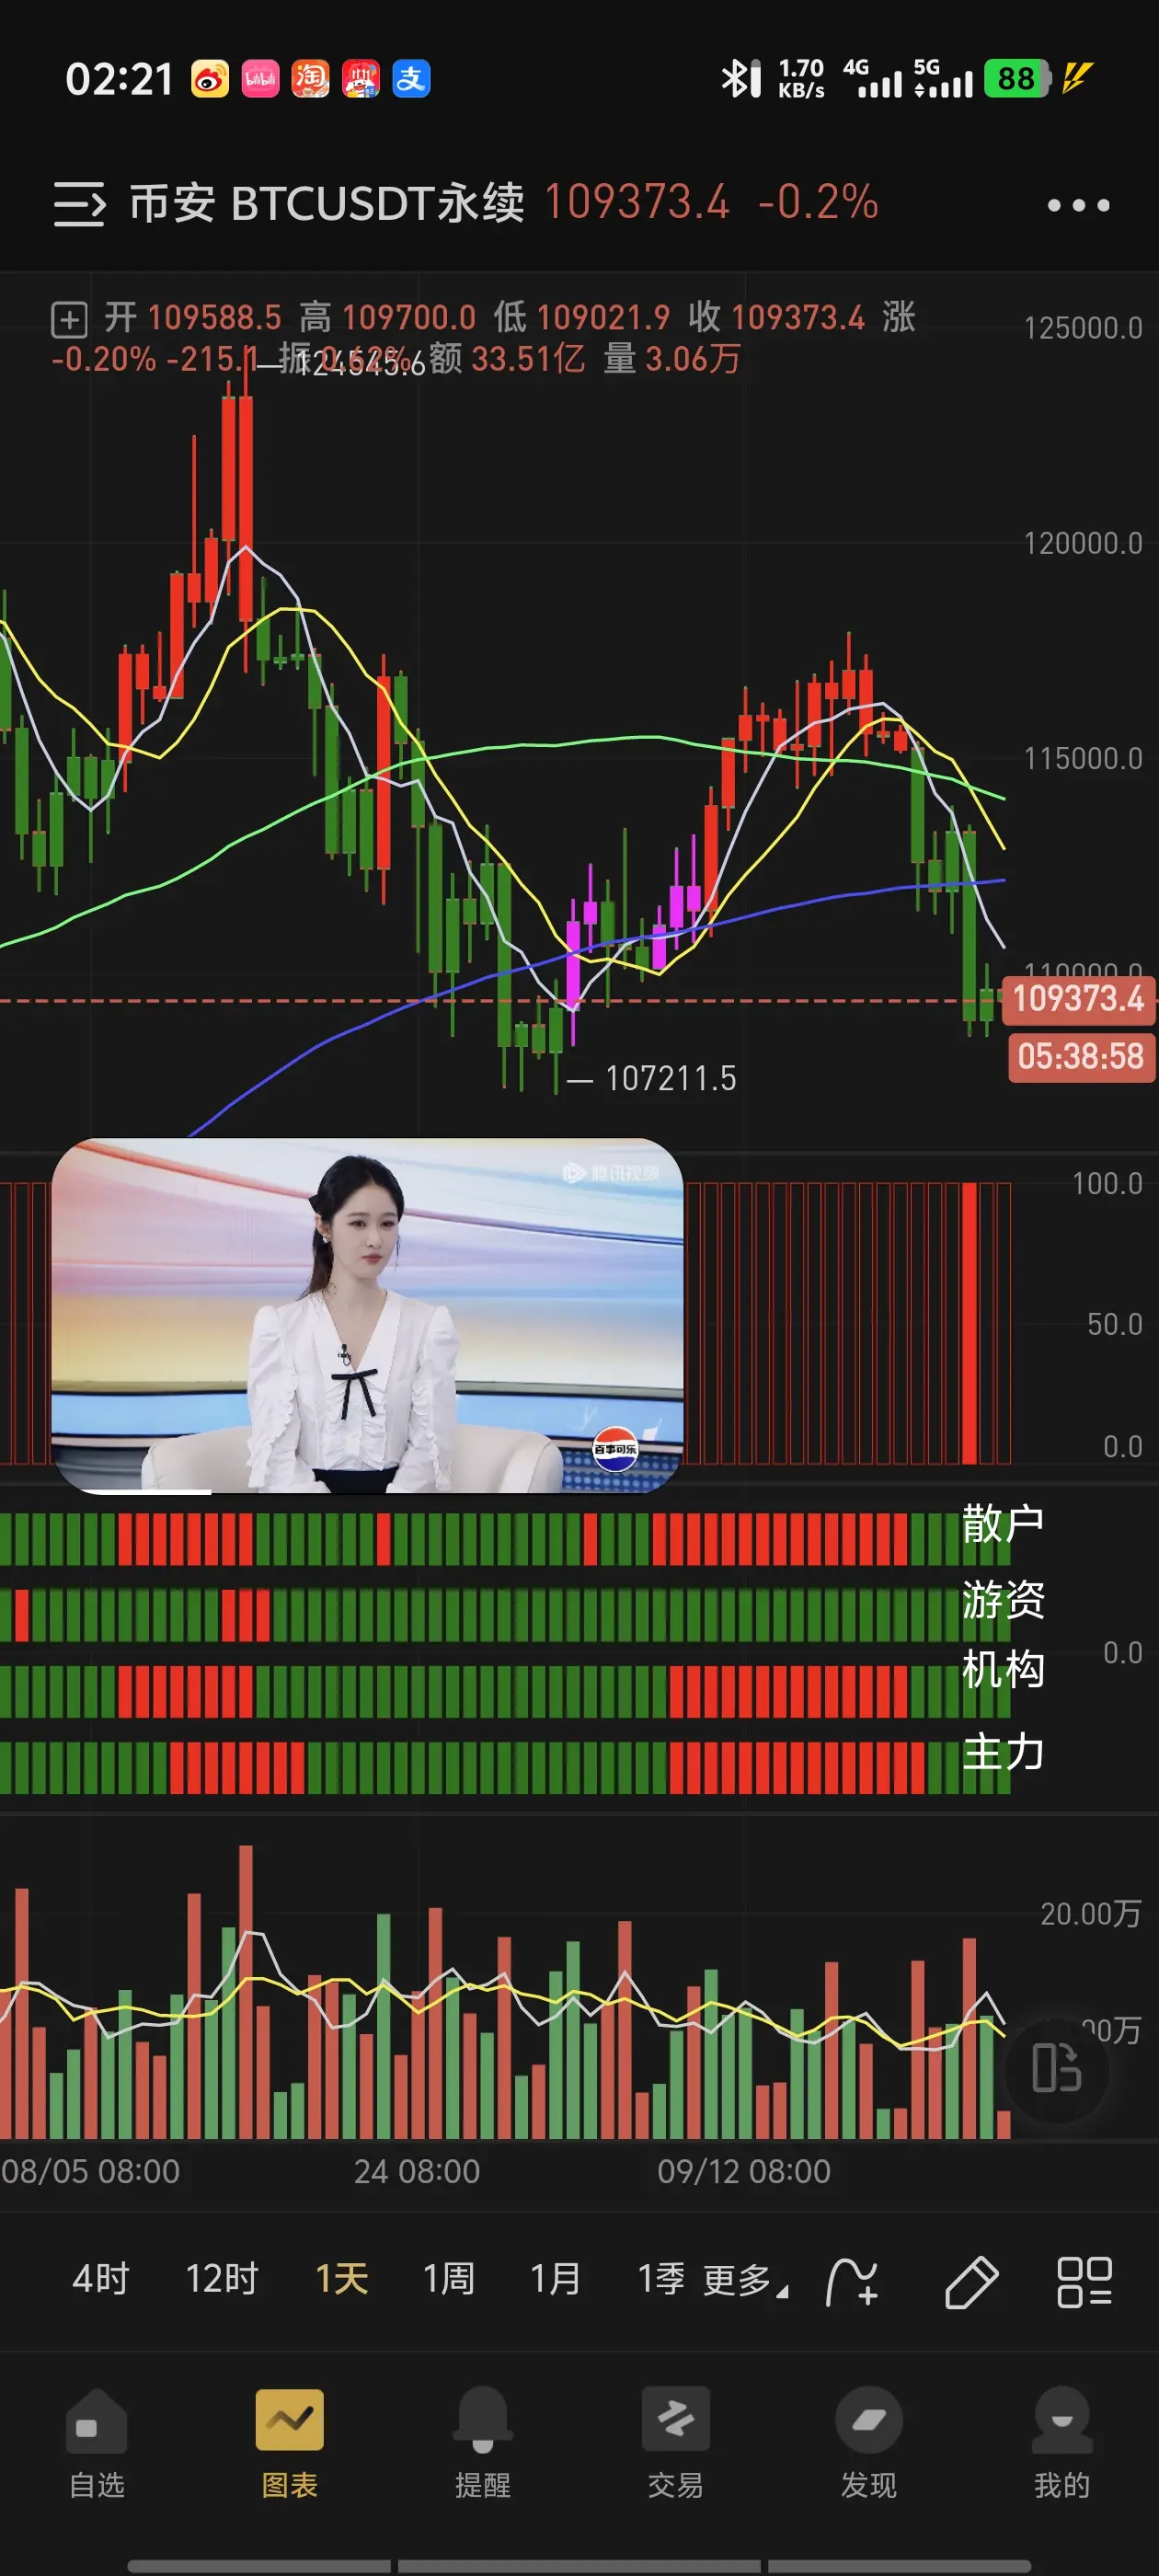Tap the 125000.0 price axis label

[1083, 328]
